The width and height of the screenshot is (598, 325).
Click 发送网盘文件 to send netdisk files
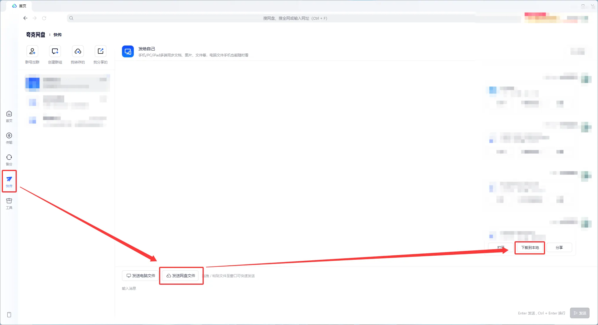click(181, 276)
